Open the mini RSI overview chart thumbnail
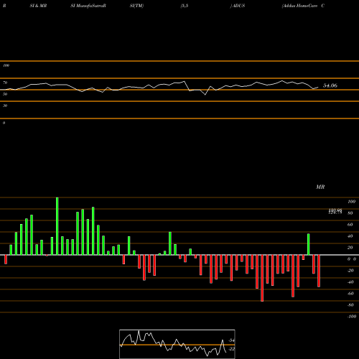This screenshot has width=359, height=359. (x=177, y=344)
